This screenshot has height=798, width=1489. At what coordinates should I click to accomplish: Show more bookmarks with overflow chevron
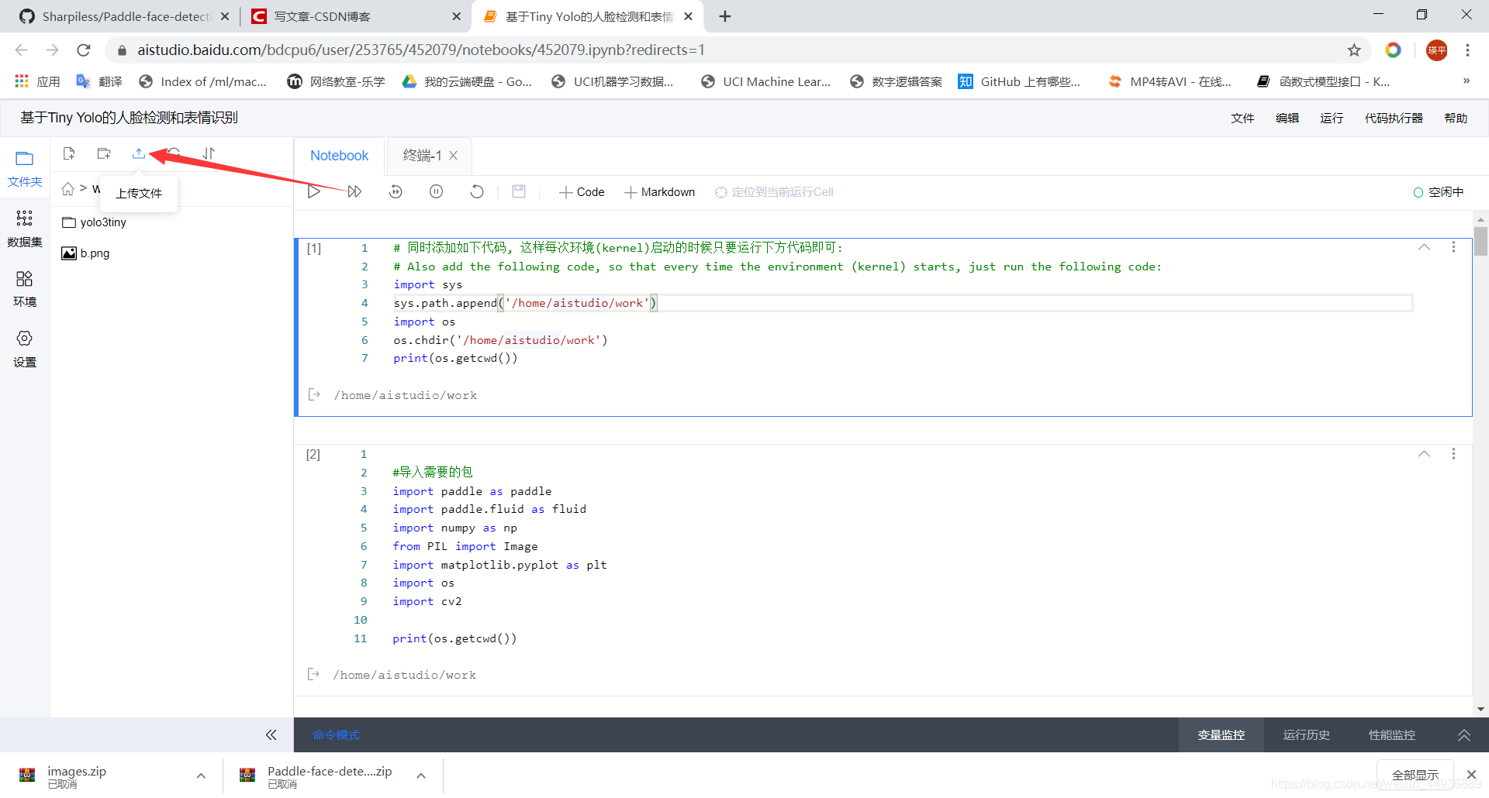click(1466, 81)
